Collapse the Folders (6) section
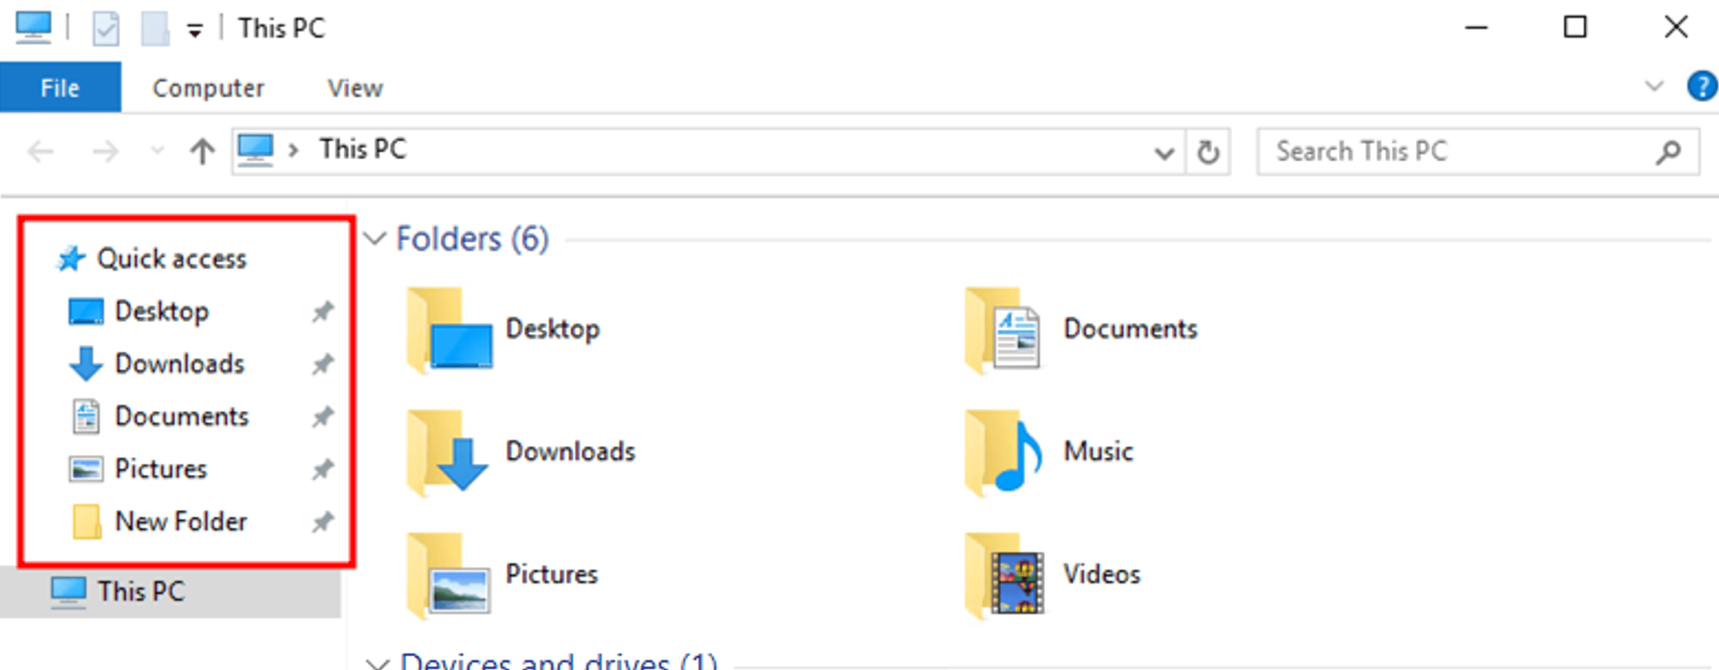The width and height of the screenshot is (1719, 670). 376,238
